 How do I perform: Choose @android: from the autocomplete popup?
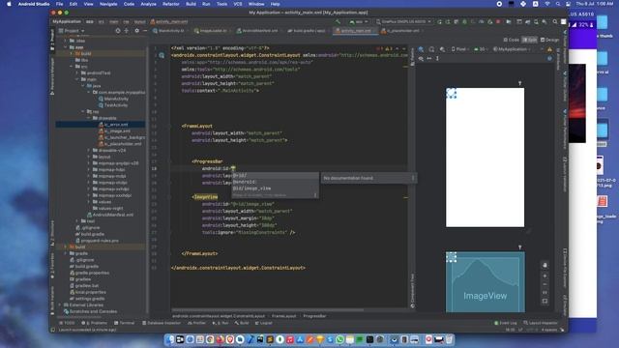point(245,182)
